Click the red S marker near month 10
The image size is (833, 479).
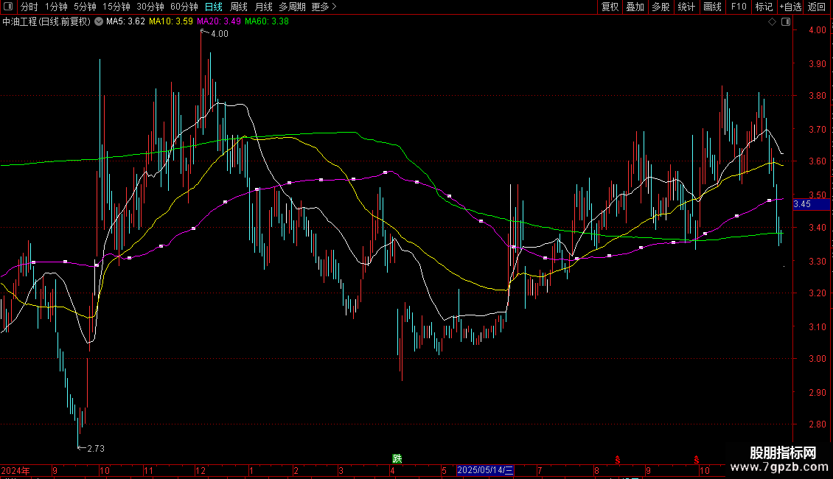click(696, 459)
